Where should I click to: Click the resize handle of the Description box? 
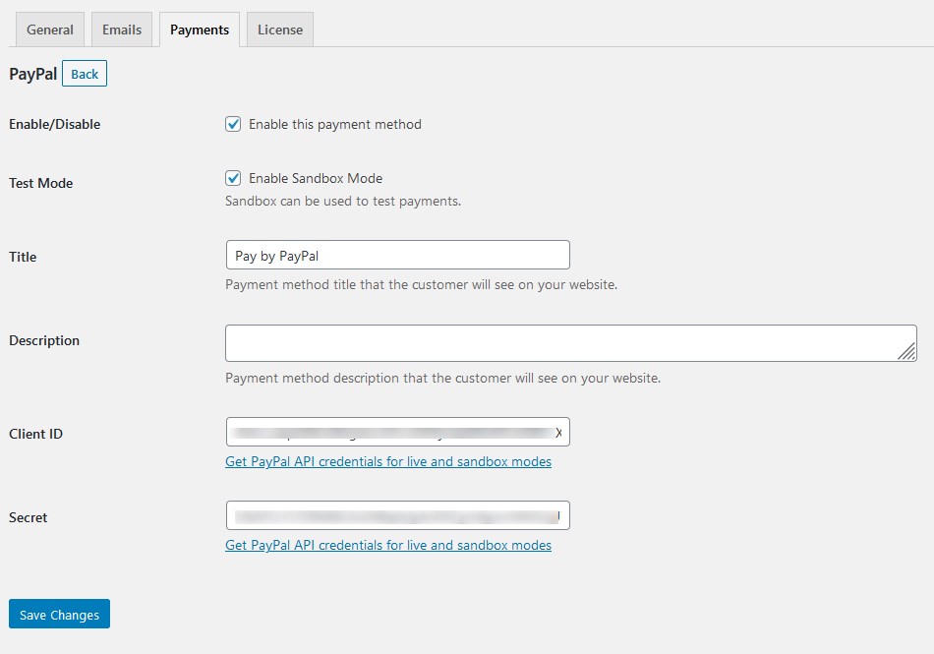pos(907,352)
